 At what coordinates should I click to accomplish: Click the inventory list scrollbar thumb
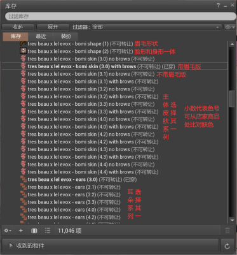(x=232, y=99)
